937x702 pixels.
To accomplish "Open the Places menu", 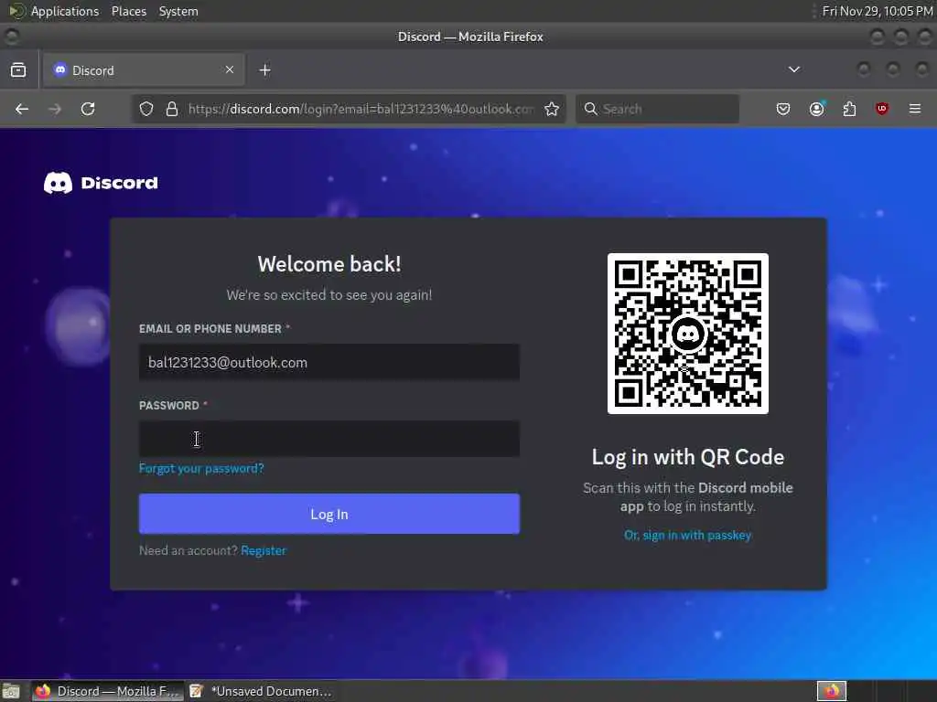I will pos(128,11).
